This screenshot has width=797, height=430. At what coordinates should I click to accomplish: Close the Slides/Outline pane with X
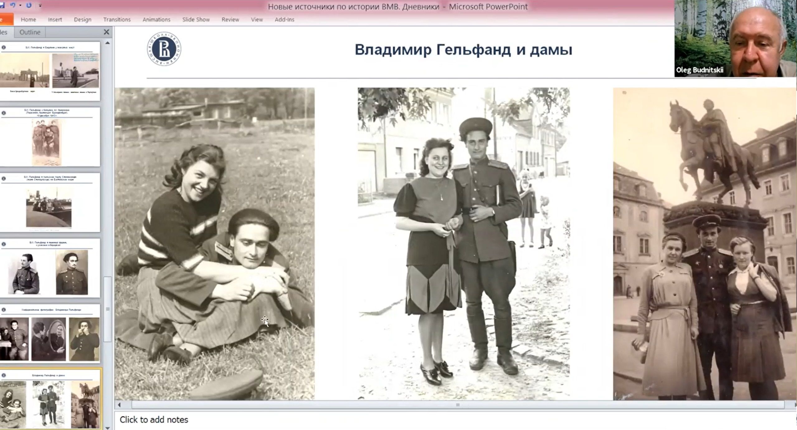click(x=106, y=32)
